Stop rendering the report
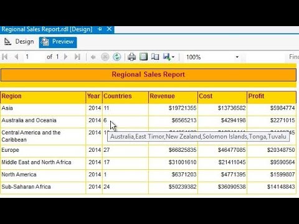Screen dimensions: 299x224 [105, 57]
